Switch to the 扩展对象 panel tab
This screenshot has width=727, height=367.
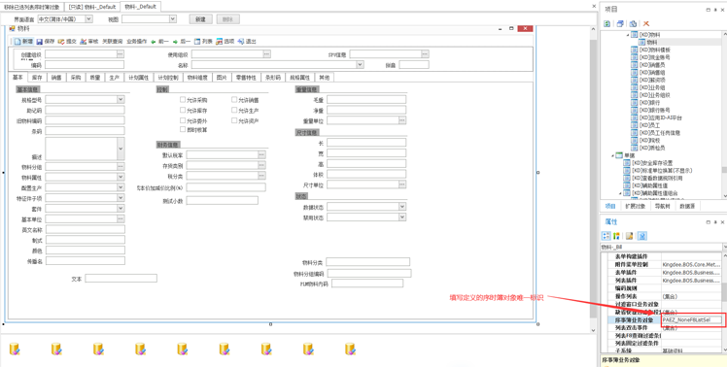[x=636, y=206]
